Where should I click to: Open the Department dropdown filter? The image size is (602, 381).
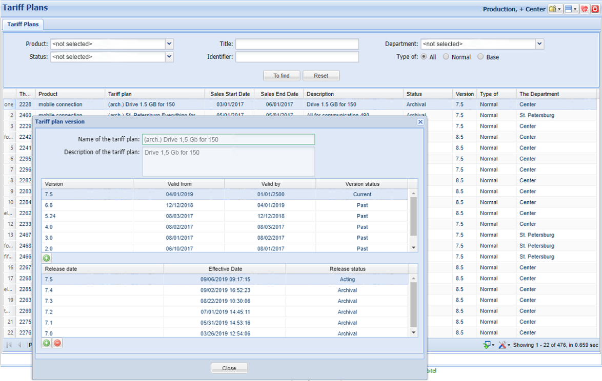(x=539, y=44)
